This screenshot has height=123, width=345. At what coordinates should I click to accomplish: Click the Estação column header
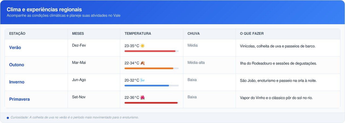pyautogui.click(x=17, y=34)
